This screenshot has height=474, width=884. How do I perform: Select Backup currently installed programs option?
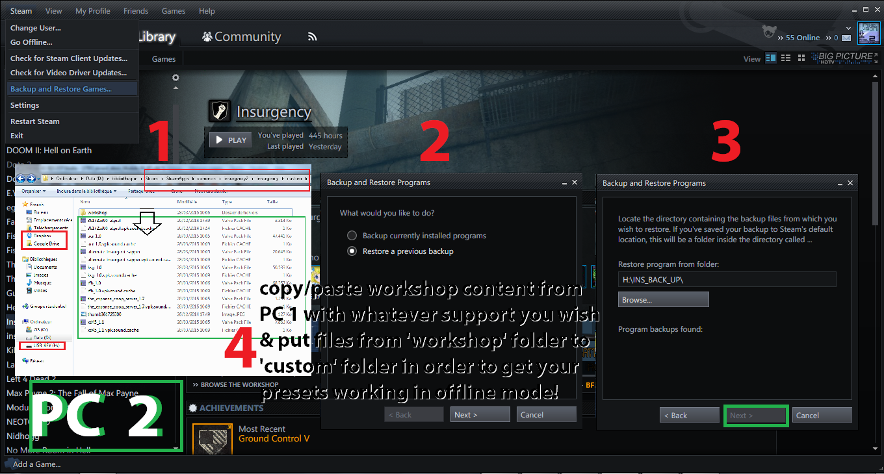pos(418,236)
